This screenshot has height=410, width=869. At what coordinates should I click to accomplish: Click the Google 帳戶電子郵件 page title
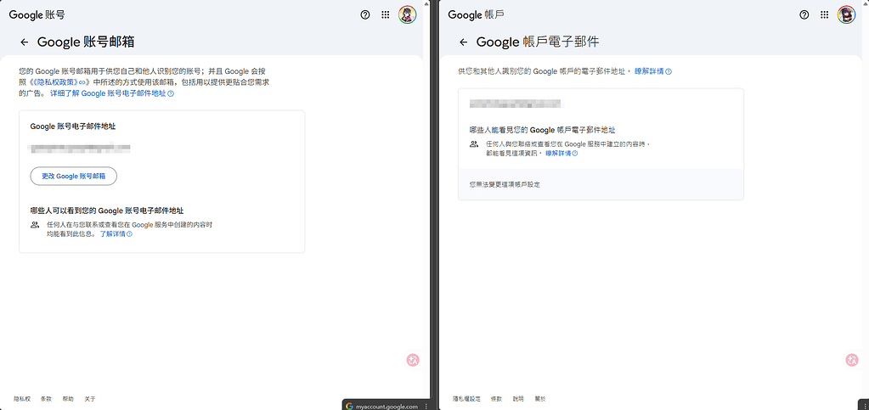538,42
